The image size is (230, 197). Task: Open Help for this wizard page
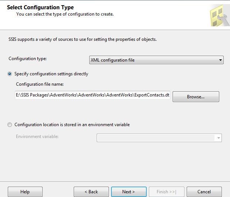click(25, 192)
